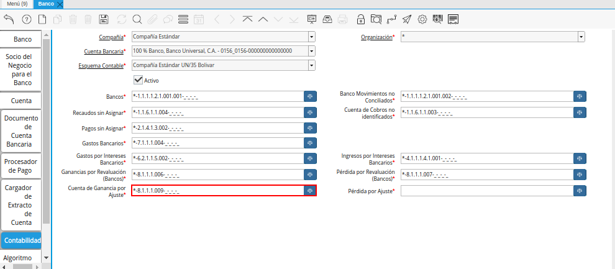Toggle grid view with stacked lines icon
Screen dimensions: 615x269
click(x=183, y=19)
